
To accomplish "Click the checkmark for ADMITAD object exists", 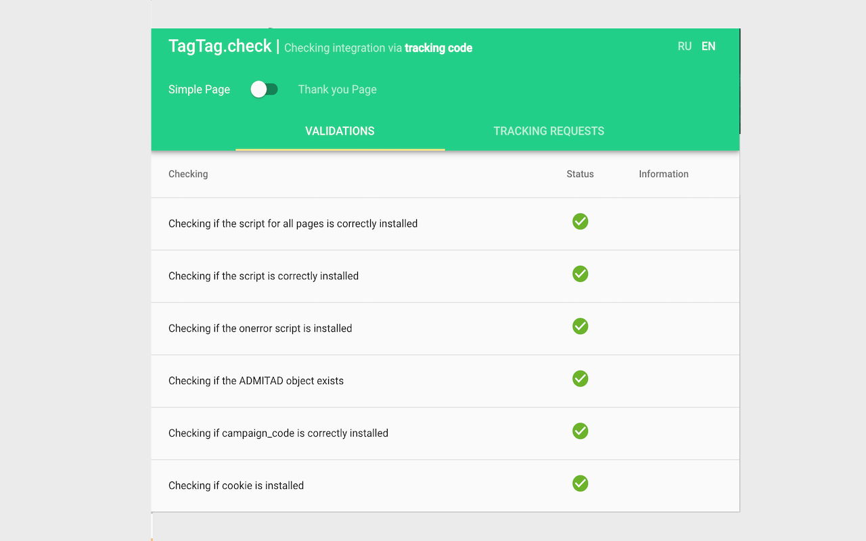I will tap(580, 379).
